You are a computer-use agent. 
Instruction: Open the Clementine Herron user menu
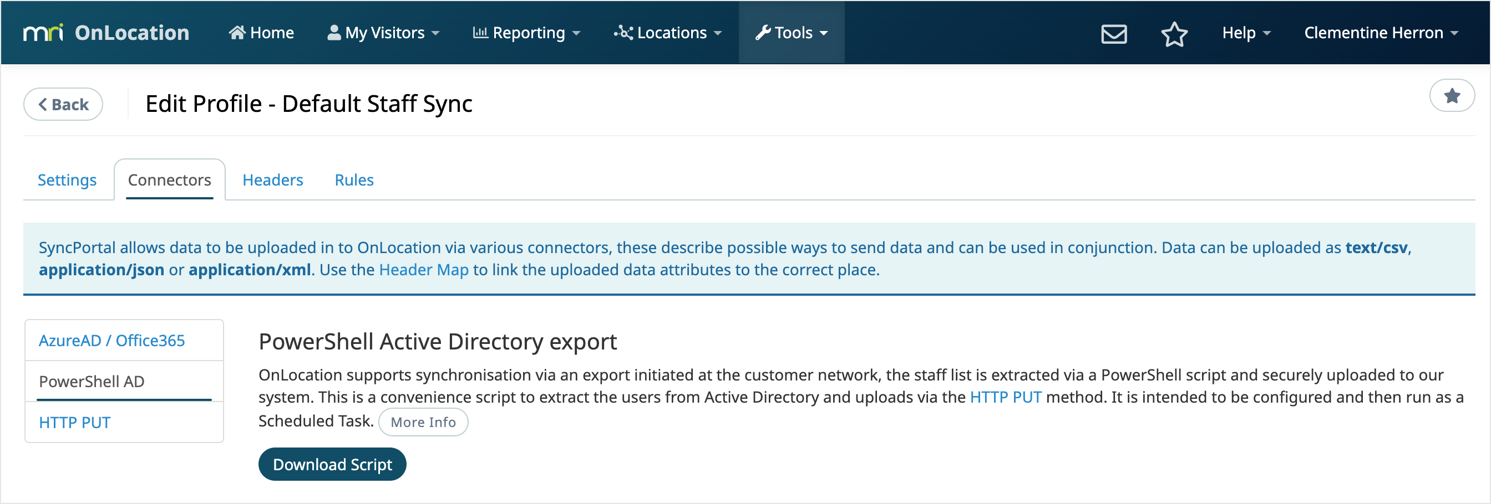[1381, 33]
